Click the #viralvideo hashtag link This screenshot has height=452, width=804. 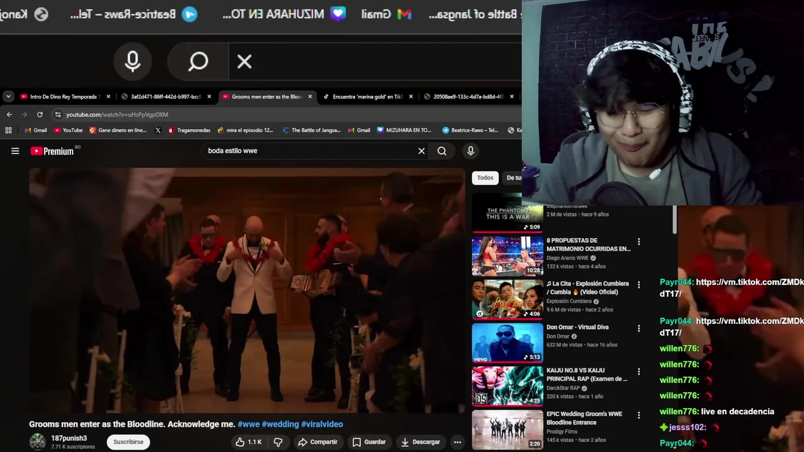tap(322, 424)
